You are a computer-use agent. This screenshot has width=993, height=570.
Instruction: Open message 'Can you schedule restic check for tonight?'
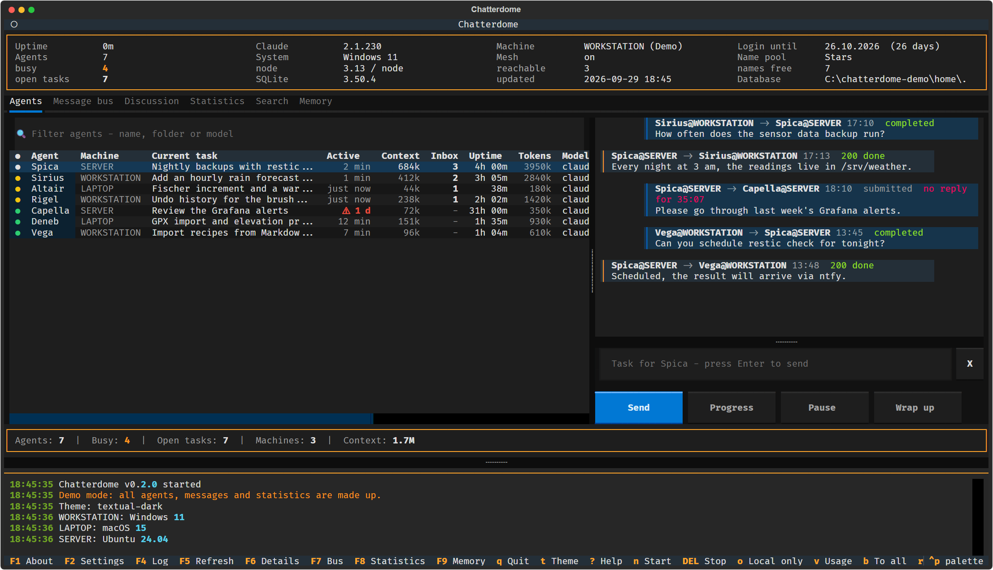coord(812,238)
